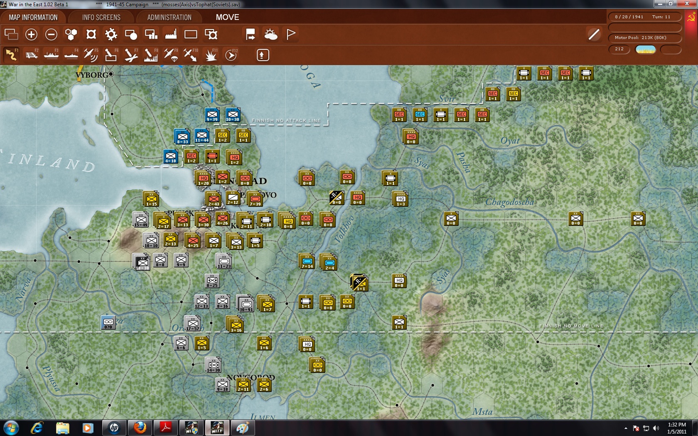The image size is (698, 436).
Task: Toggle the hex grid overlay
Action: click(71, 34)
